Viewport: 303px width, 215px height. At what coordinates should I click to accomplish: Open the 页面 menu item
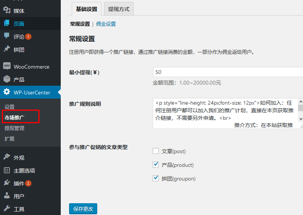click(x=30, y=24)
